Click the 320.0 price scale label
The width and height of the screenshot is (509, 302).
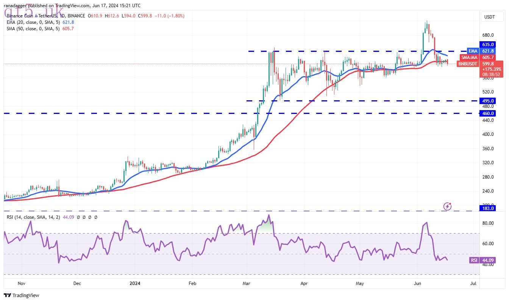[x=489, y=163]
